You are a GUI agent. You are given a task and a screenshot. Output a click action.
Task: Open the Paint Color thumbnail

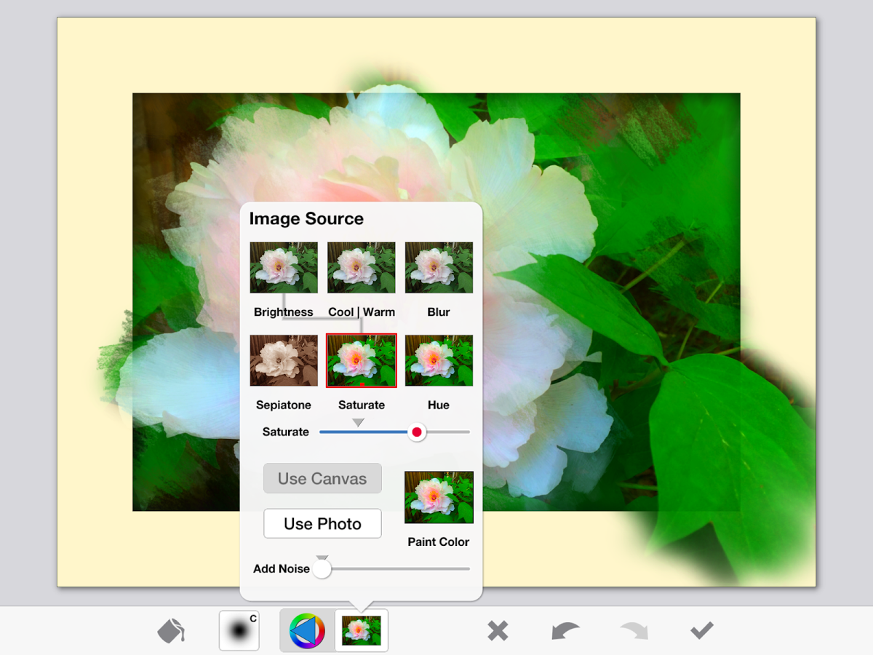click(438, 497)
